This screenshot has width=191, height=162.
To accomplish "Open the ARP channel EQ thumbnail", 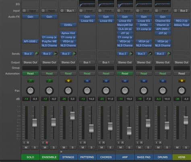I will click(125, 4).
